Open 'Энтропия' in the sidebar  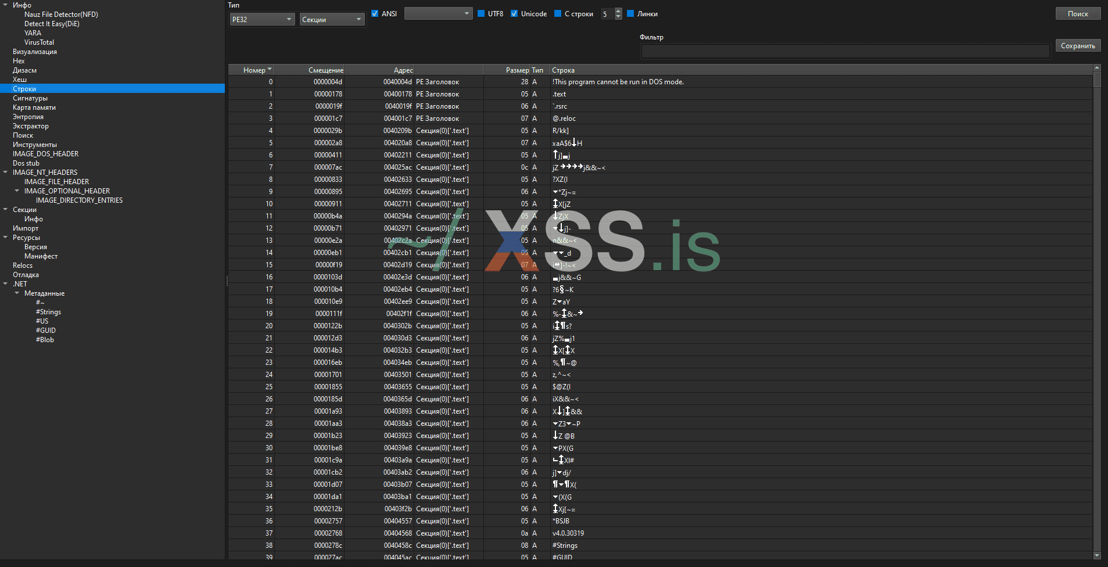(x=28, y=117)
